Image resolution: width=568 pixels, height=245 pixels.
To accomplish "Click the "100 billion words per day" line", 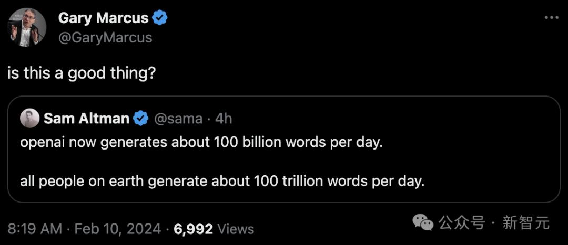I will tap(200, 143).
